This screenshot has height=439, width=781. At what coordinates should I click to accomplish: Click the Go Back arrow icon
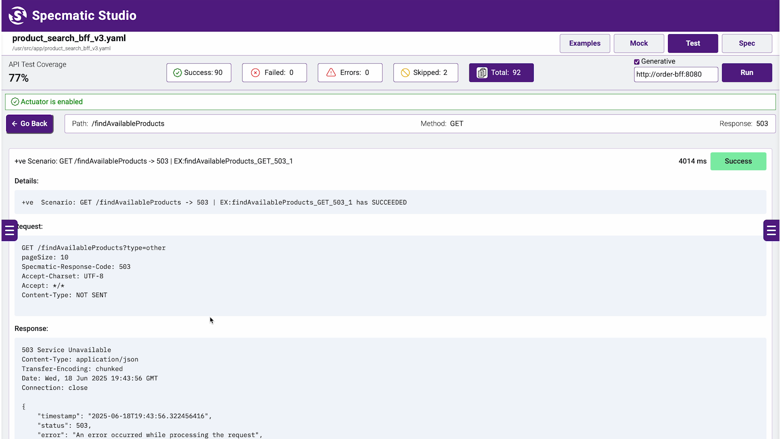point(14,124)
